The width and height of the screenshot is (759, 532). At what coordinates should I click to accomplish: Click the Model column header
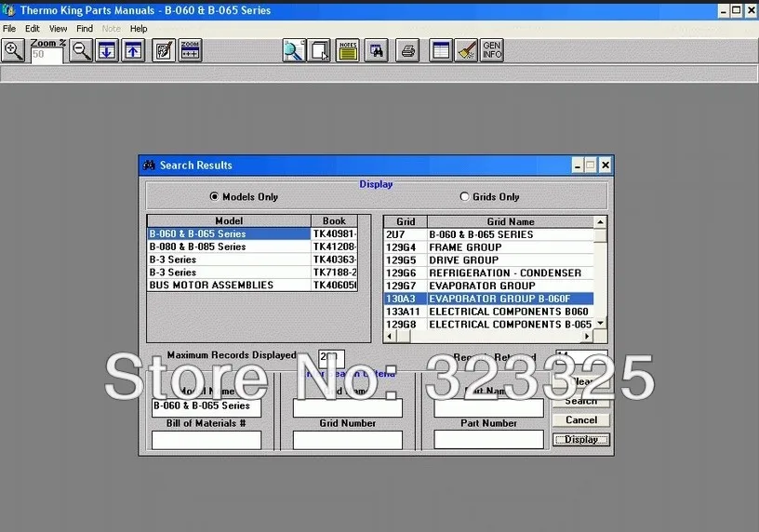pyautogui.click(x=229, y=221)
